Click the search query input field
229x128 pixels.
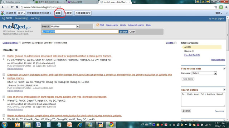[x=80, y=32]
